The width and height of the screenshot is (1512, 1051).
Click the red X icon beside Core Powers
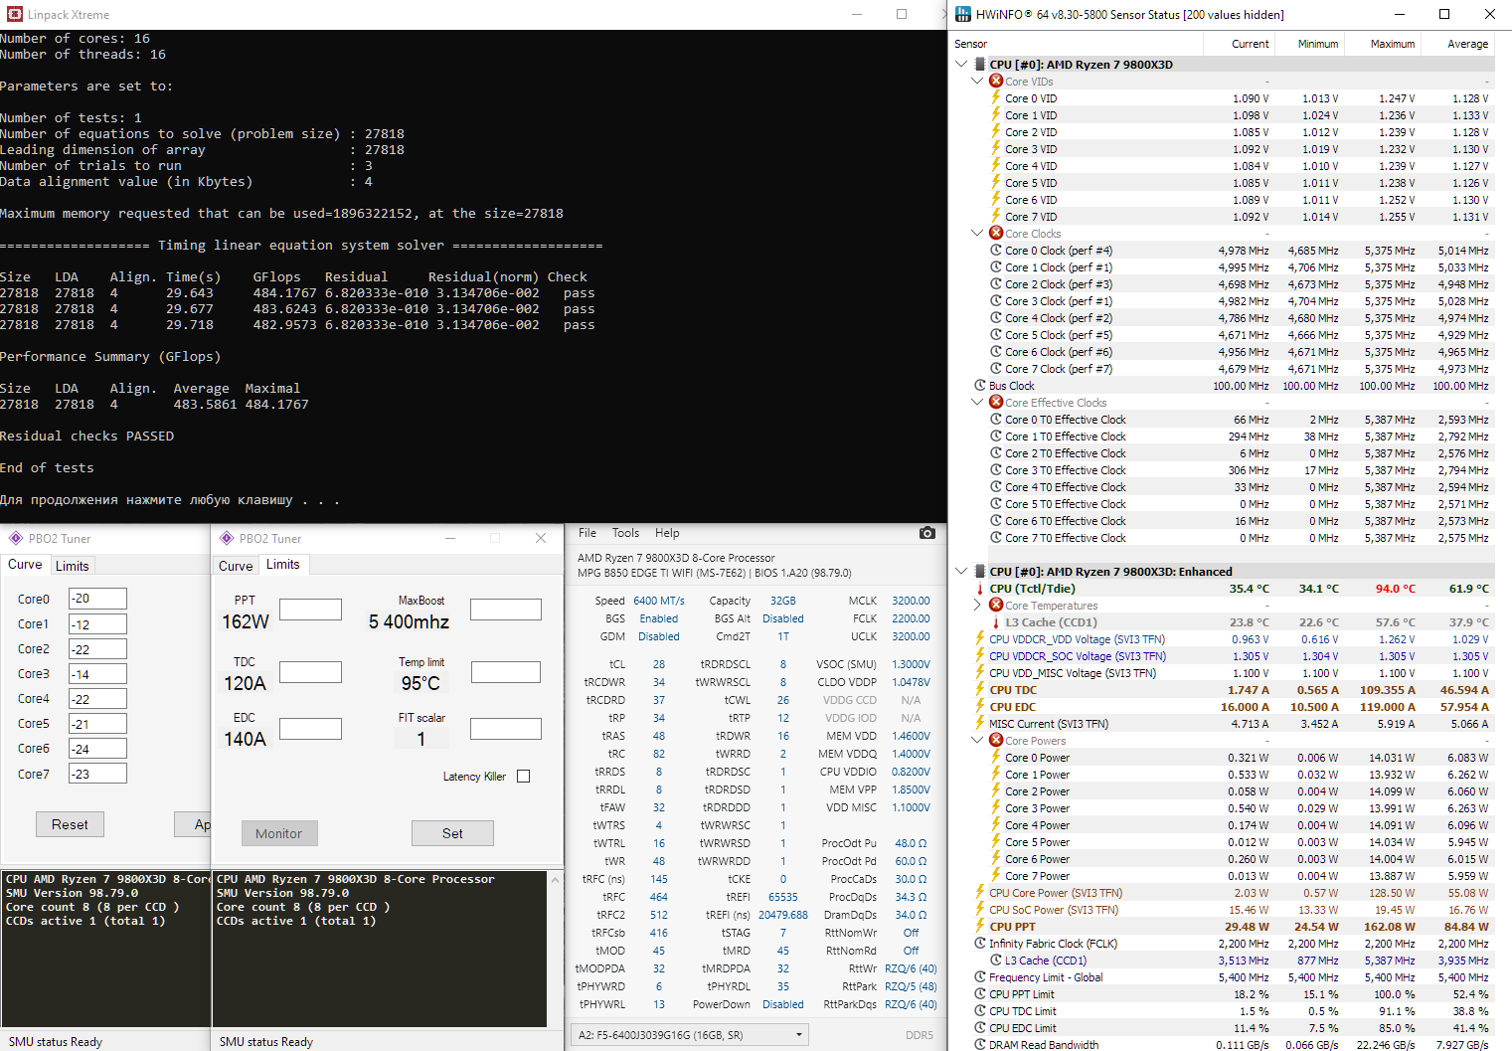996,740
